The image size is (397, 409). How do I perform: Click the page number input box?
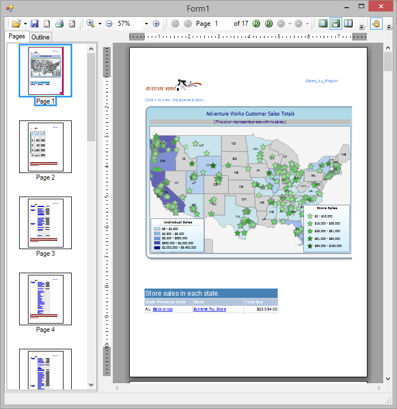222,24
